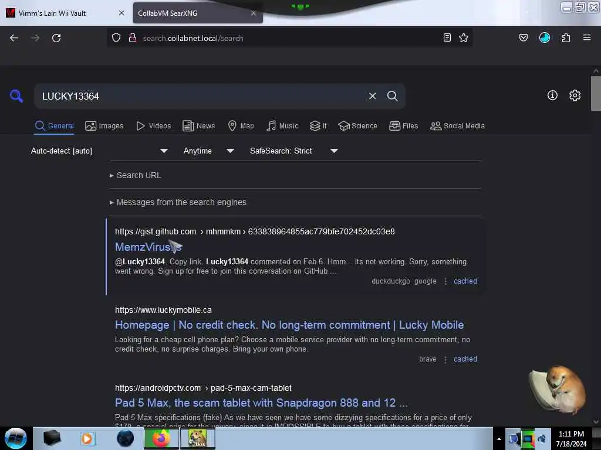
Task: Click the www.luckymobile.ca URL
Action: tap(163, 310)
